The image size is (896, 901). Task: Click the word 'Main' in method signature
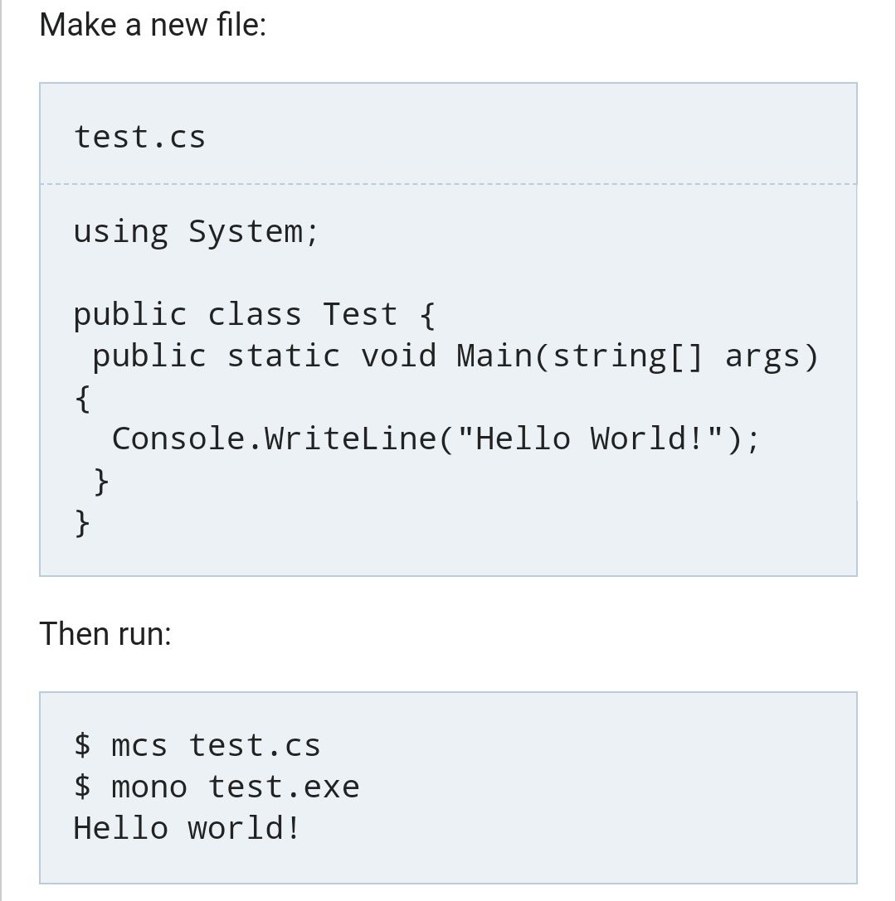pos(494,356)
